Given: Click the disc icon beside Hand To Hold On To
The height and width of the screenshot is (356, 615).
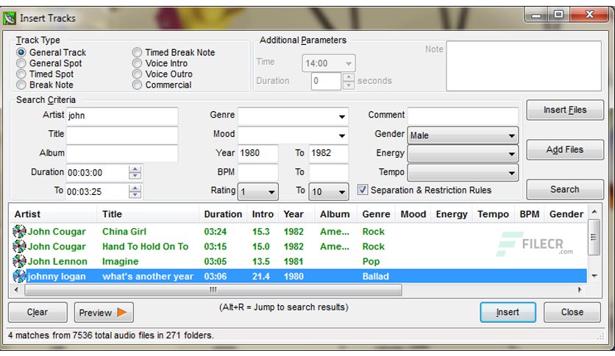Looking at the screenshot, I should (x=20, y=246).
